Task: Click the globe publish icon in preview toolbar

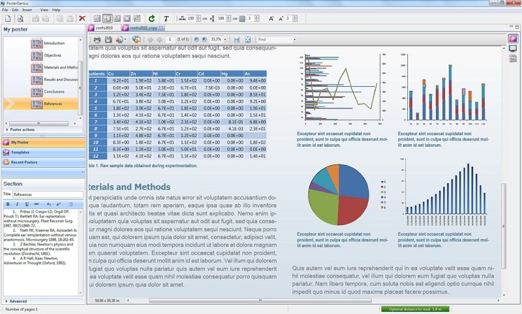Action: (x=136, y=40)
